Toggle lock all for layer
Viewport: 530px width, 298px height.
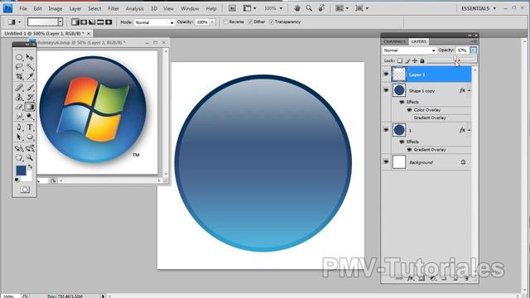pos(422,60)
